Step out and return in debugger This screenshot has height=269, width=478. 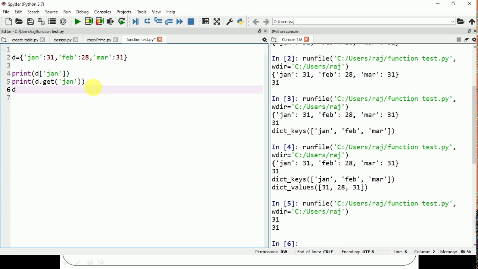[170, 22]
